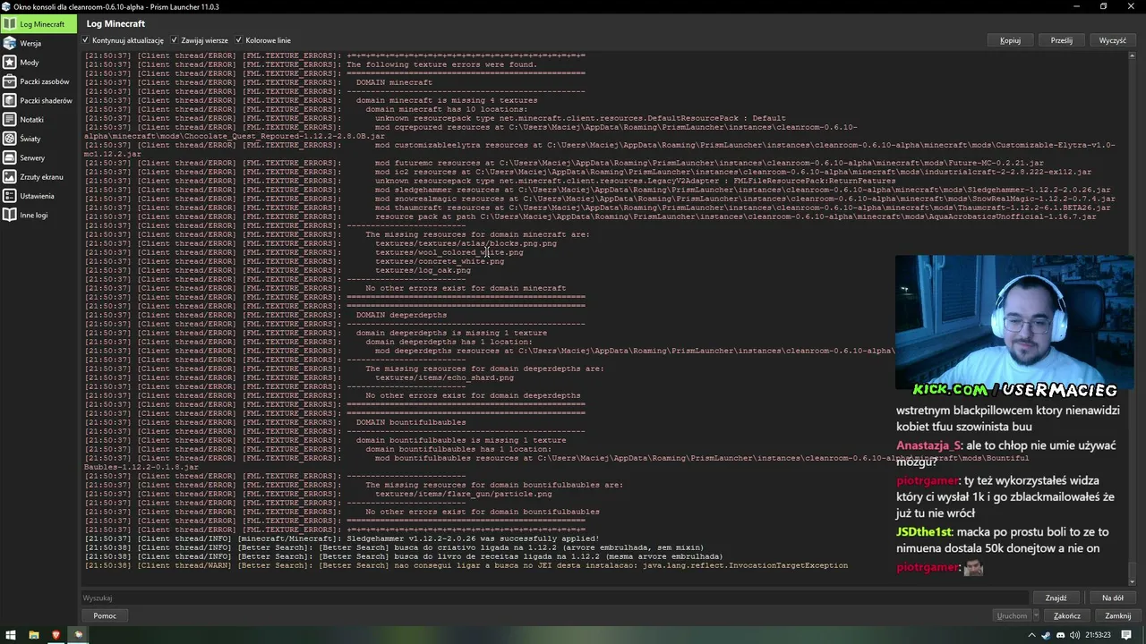Click the Steam tray icon
1146x644 pixels.
coord(1045,635)
